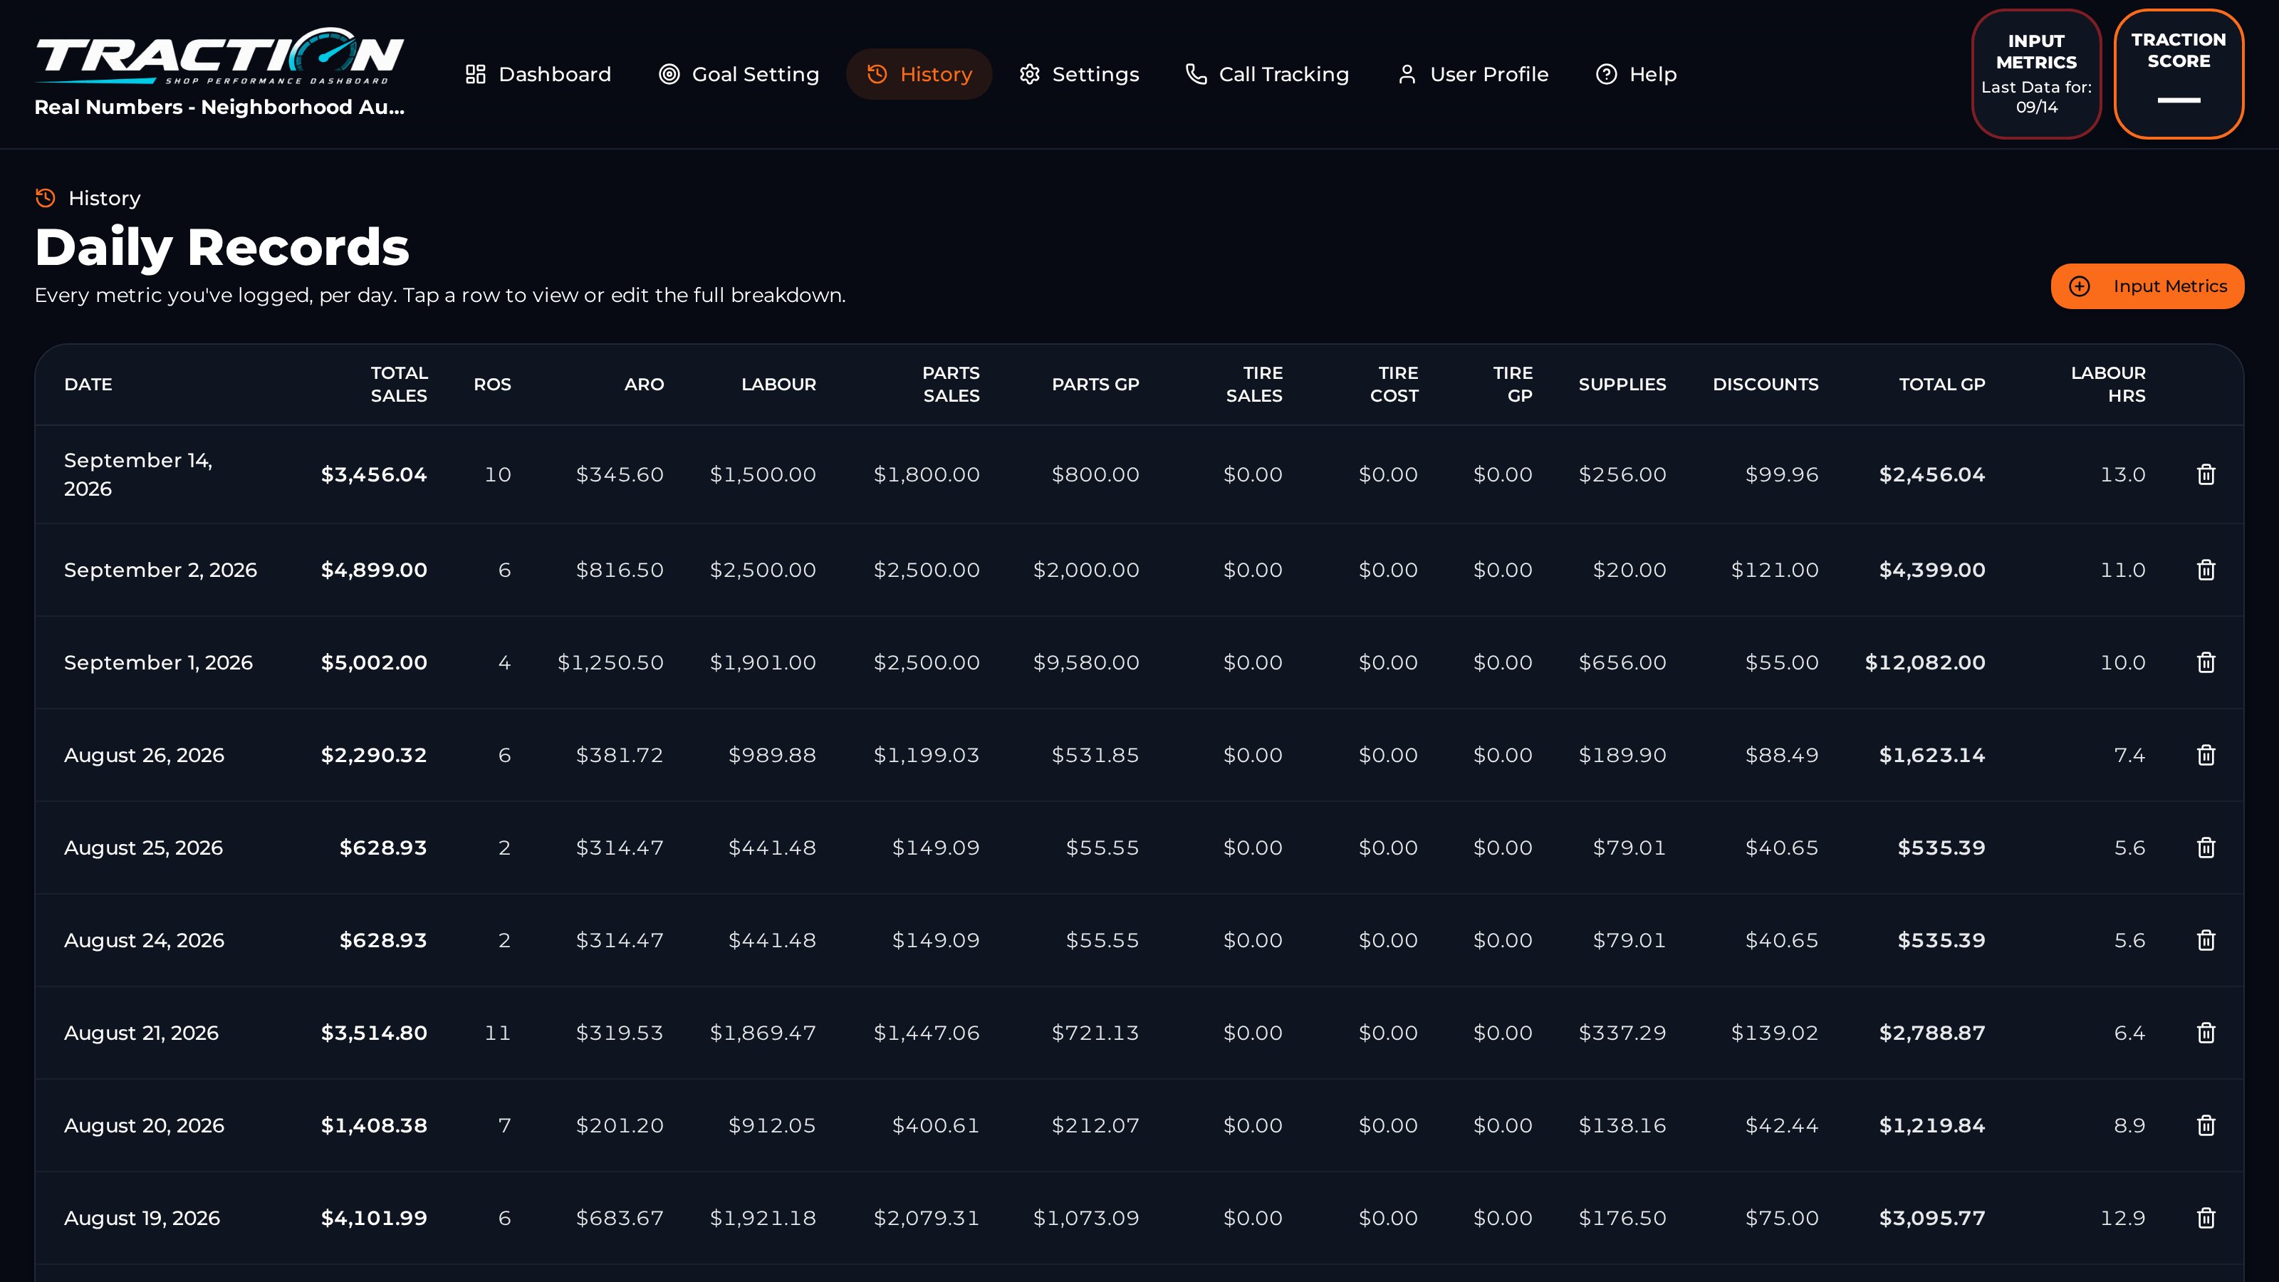Click the Traction Score card
Image resolution: width=2279 pixels, height=1282 pixels.
tap(2178, 74)
